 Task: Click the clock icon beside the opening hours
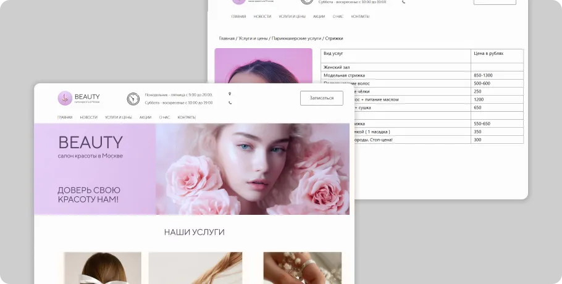133,99
